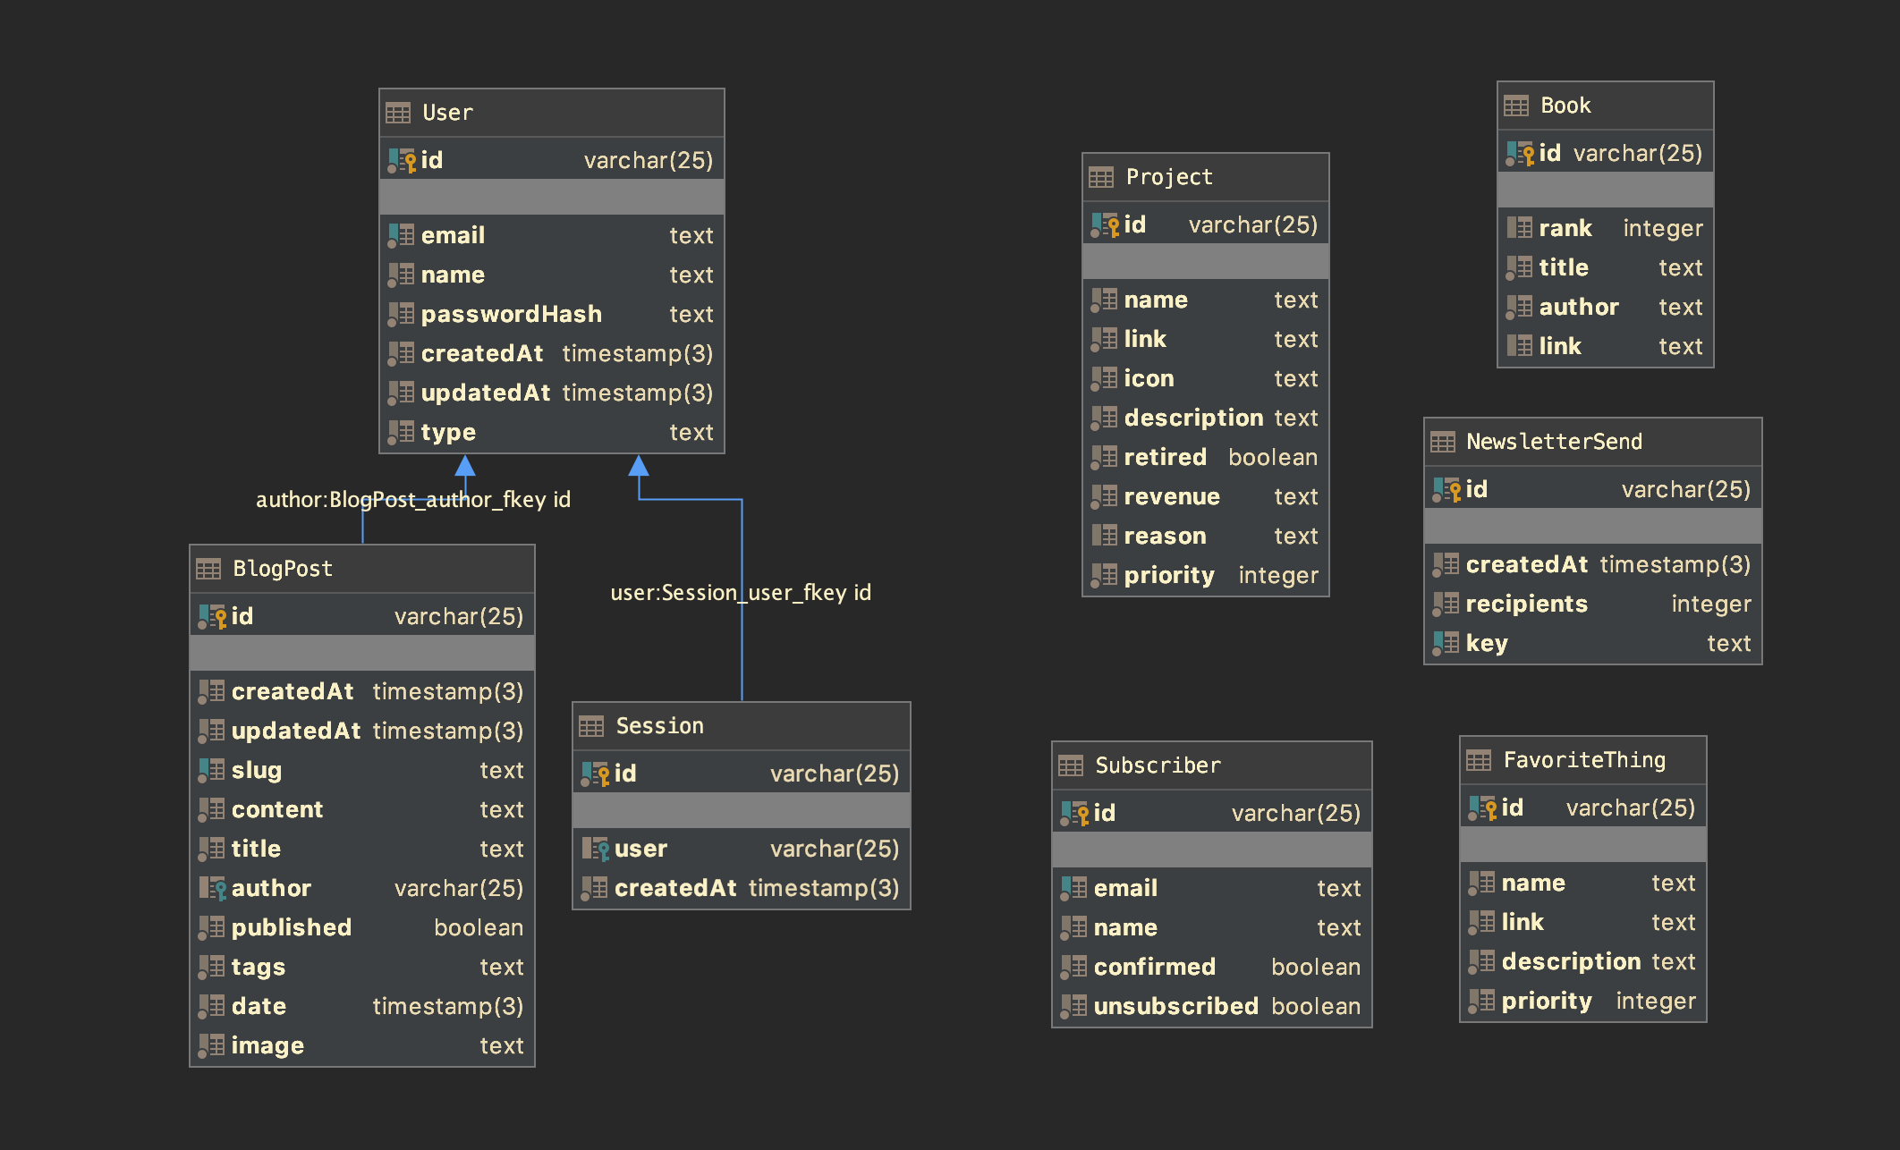Click the boolean type of Subscriber confirmed
Screen dimensions: 1900x1150
1316,968
